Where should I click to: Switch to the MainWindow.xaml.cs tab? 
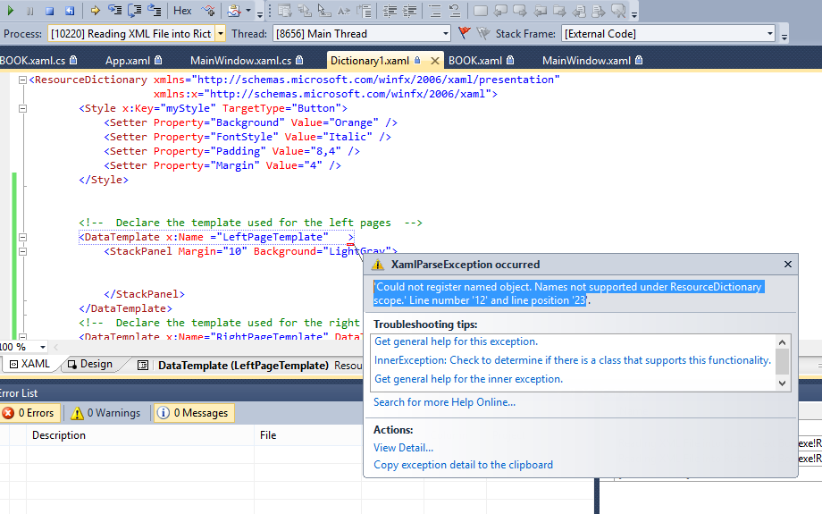point(240,61)
